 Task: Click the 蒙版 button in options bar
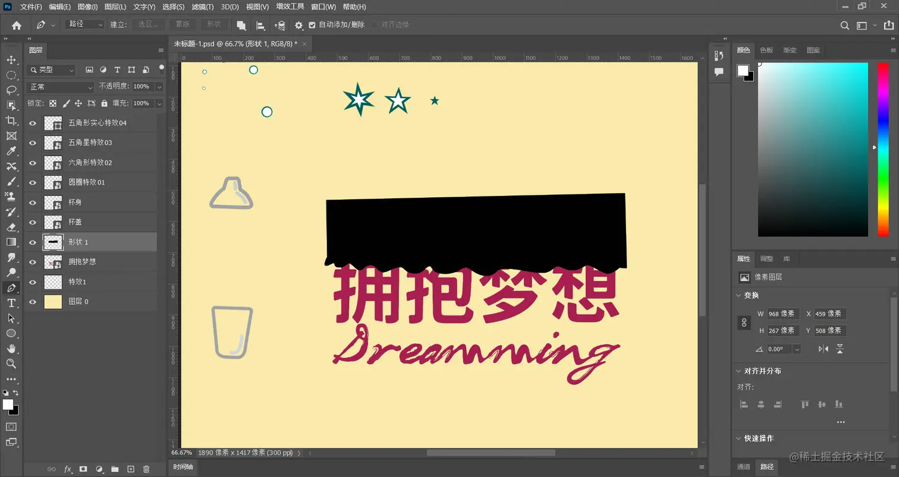[x=182, y=24]
